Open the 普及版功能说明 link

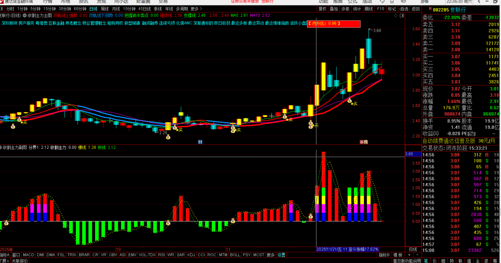(x=407, y=261)
